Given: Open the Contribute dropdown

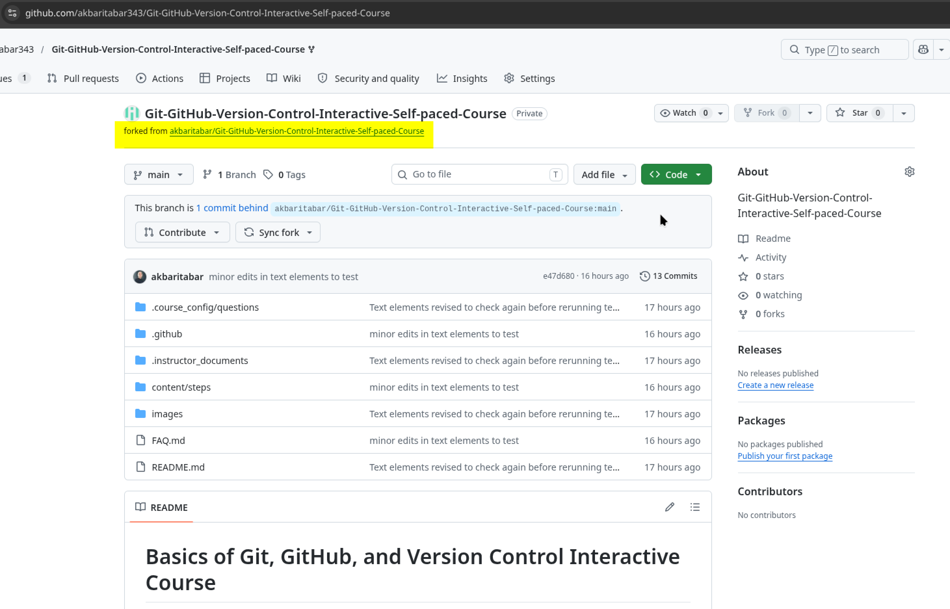Looking at the screenshot, I should (182, 232).
